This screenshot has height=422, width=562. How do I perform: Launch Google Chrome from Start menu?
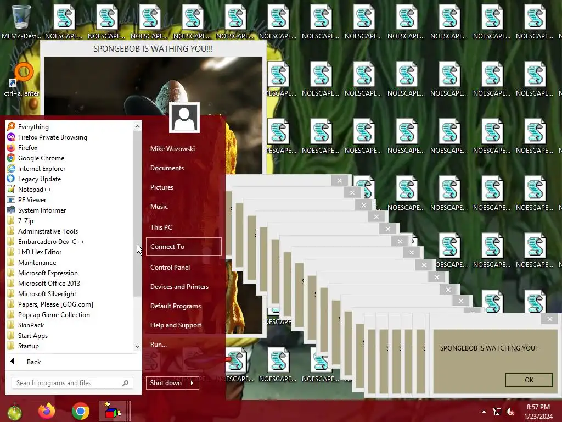pyautogui.click(x=70, y=158)
